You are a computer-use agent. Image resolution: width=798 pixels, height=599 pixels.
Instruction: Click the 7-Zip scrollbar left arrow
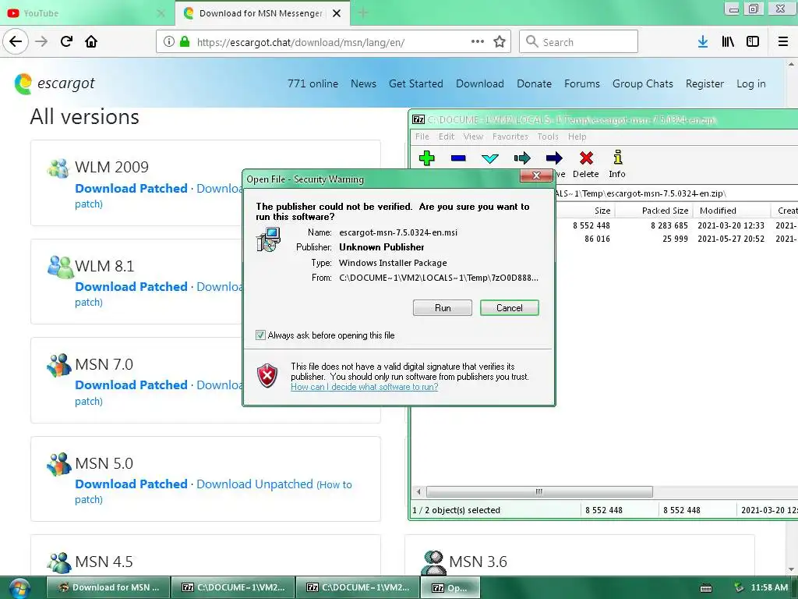(x=418, y=491)
